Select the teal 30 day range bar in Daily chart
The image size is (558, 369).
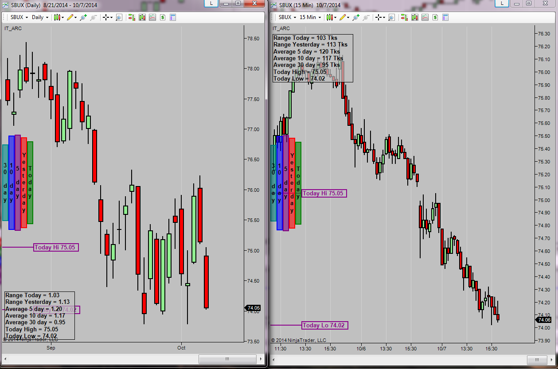coord(5,183)
